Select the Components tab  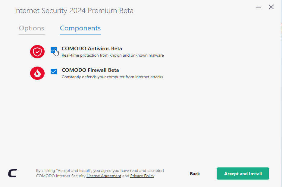click(x=80, y=28)
